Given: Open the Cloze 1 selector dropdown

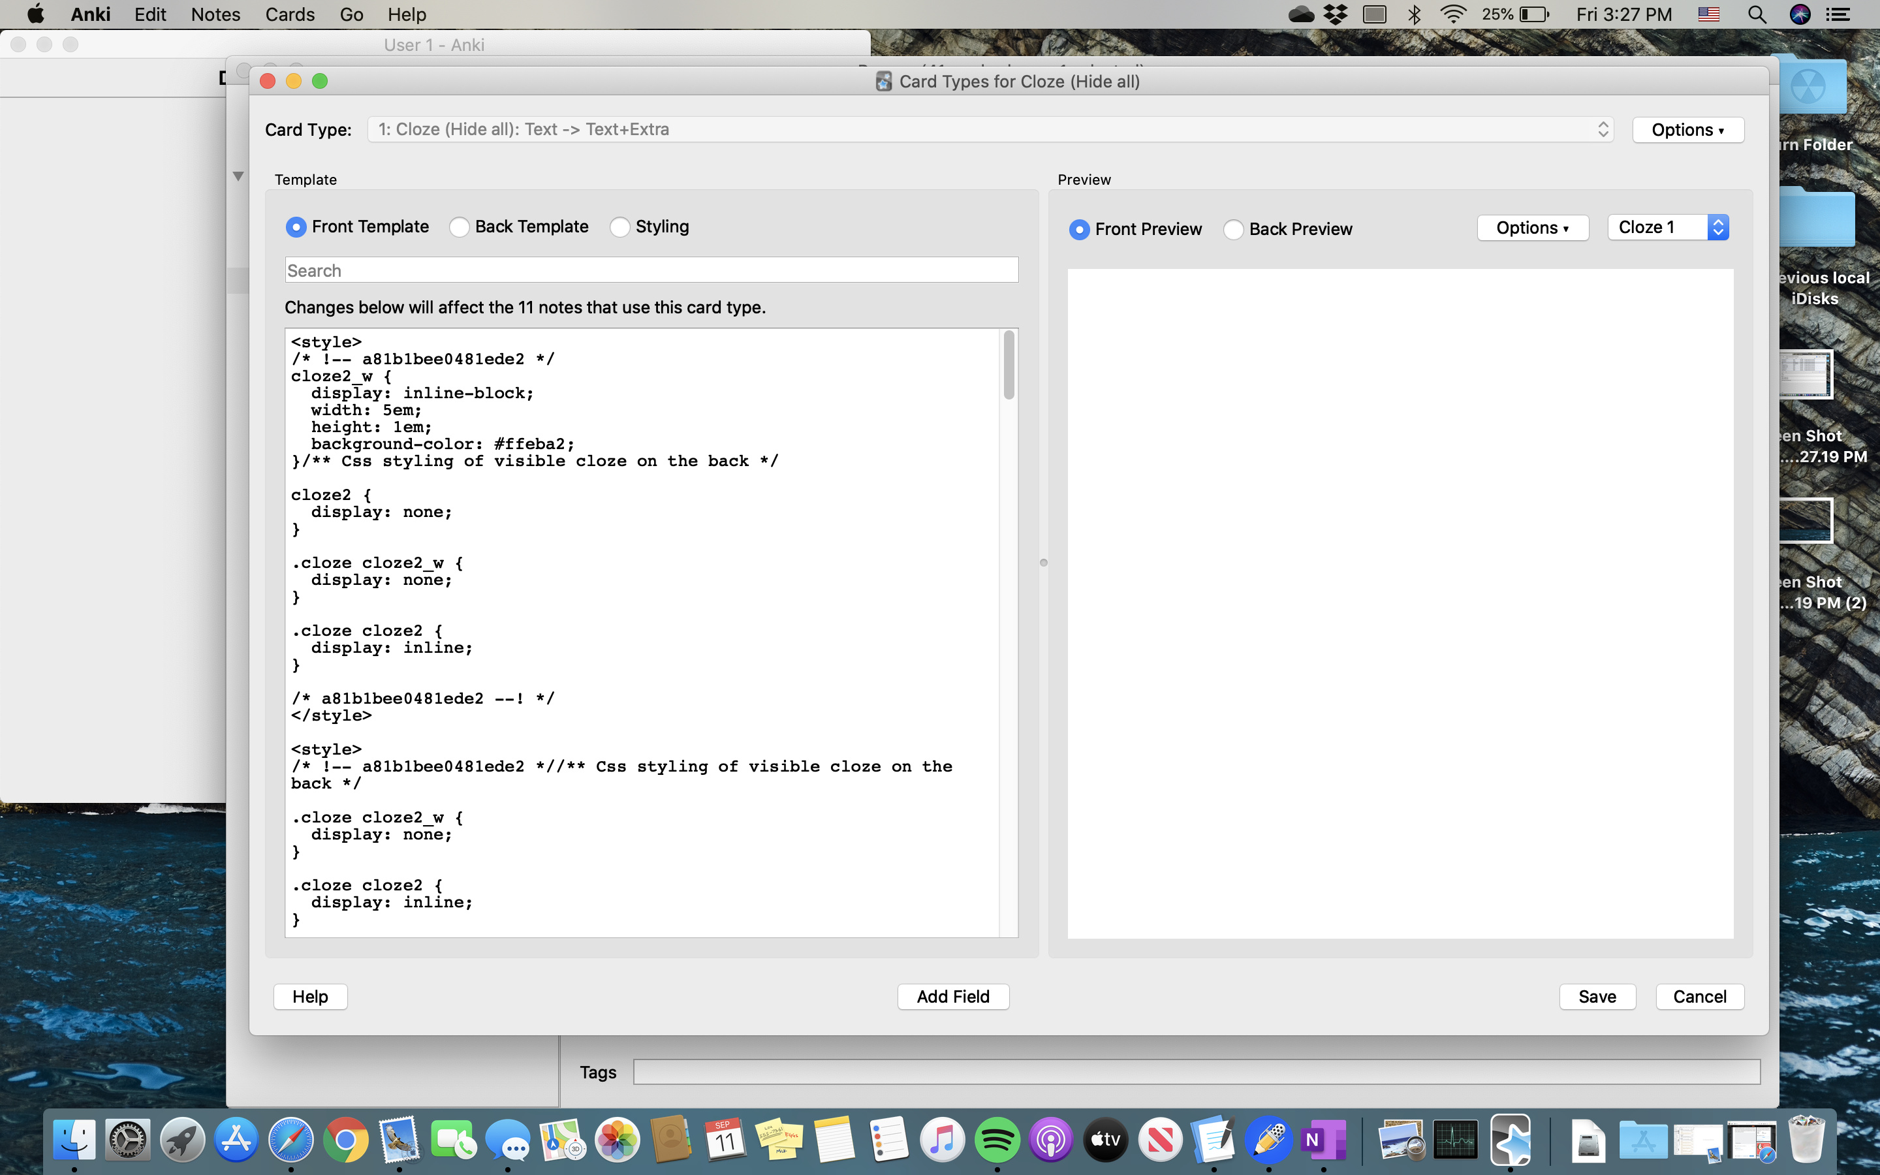Looking at the screenshot, I should click(1667, 228).
